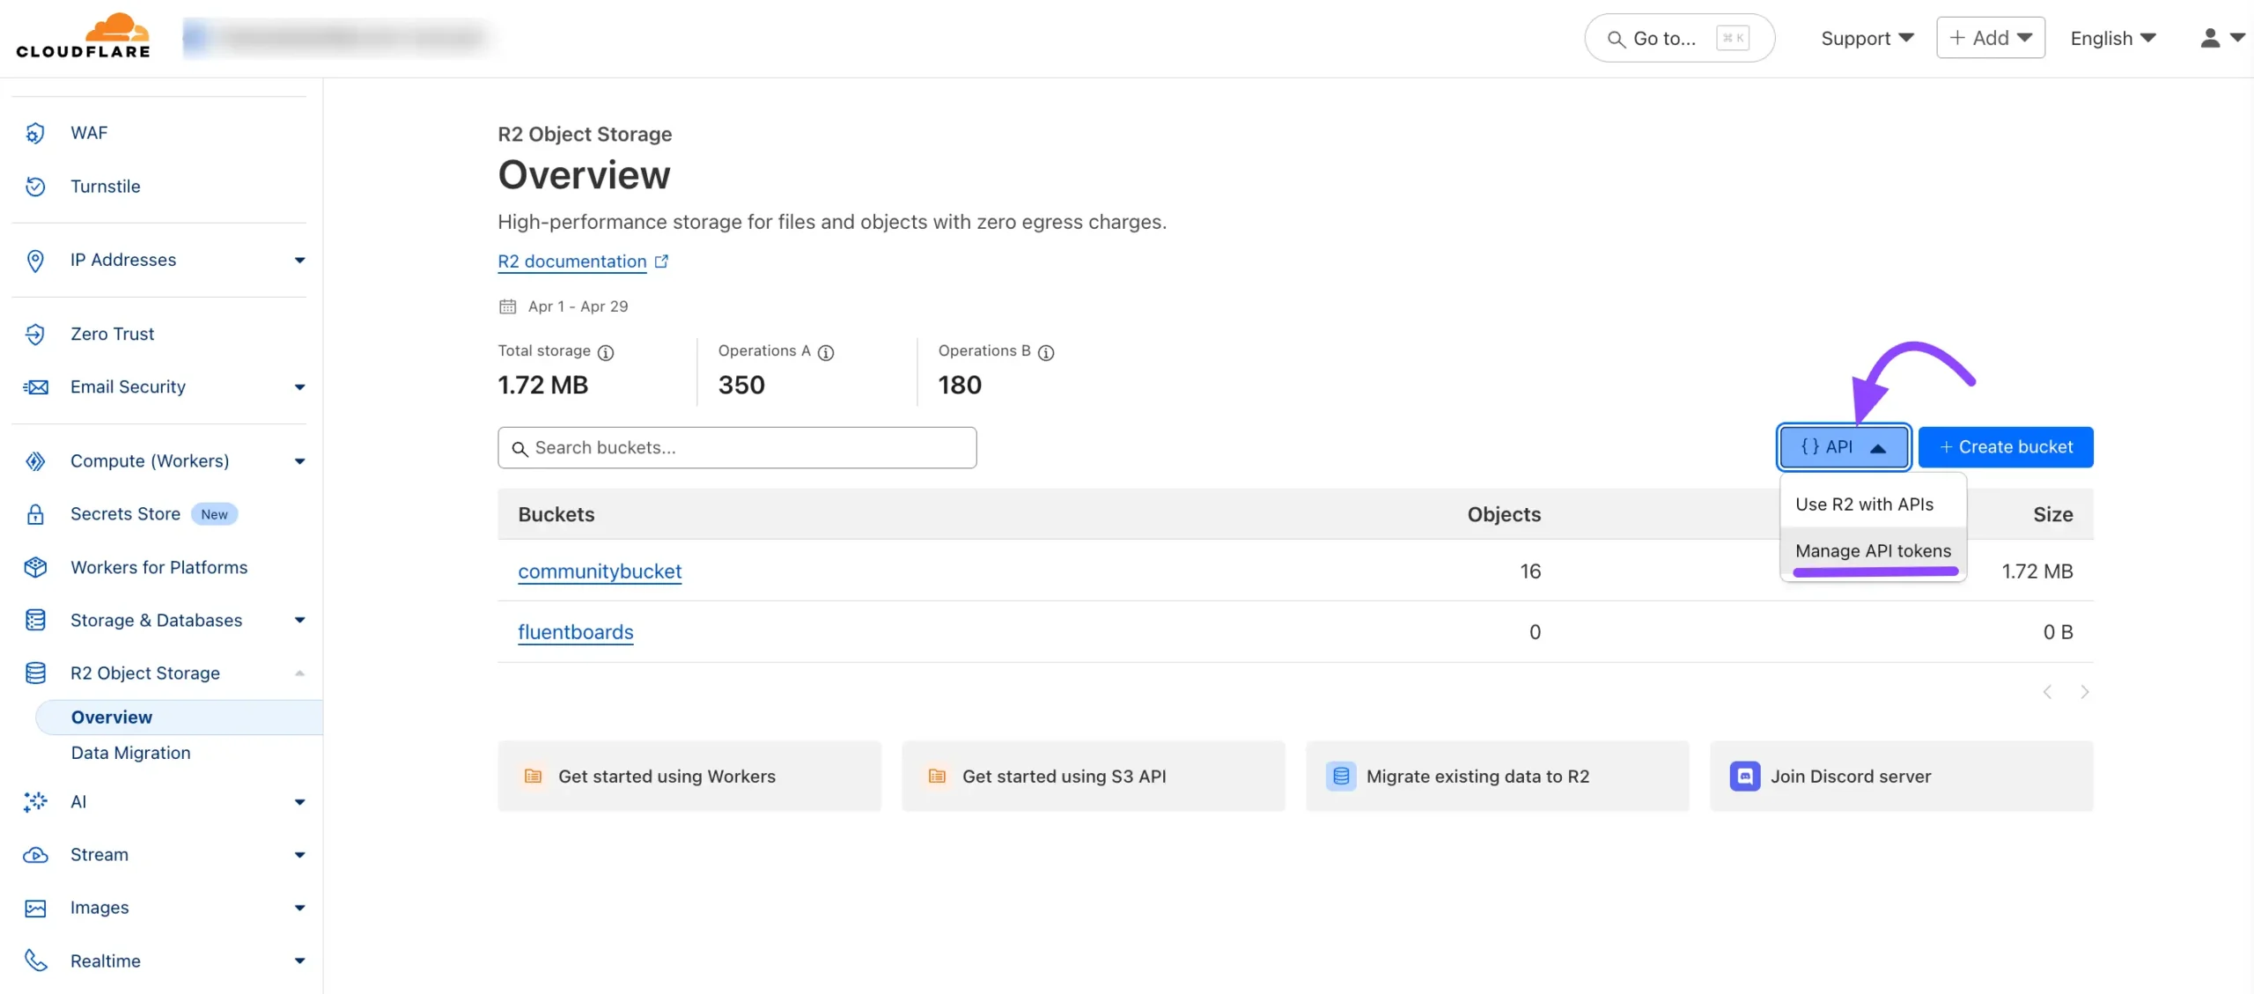This screenshot has width=2254, height=994.
Task: Click the Realtime phone icon
Action: click(35, 961)
